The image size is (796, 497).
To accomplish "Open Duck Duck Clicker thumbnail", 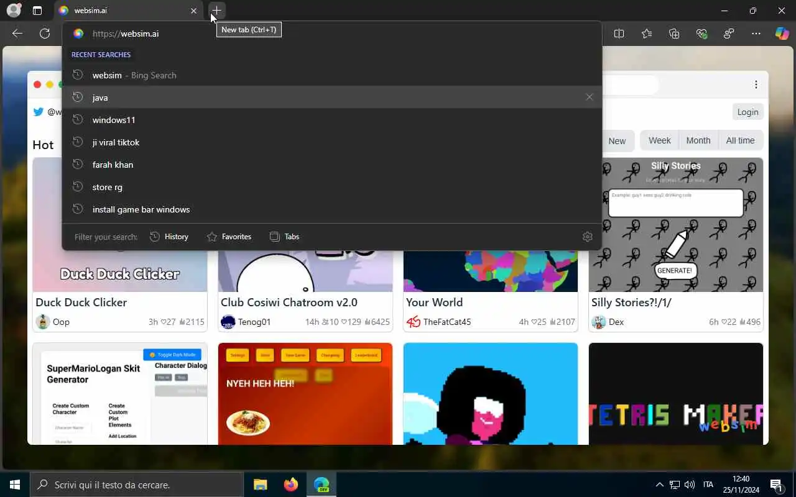I will 120,271.
